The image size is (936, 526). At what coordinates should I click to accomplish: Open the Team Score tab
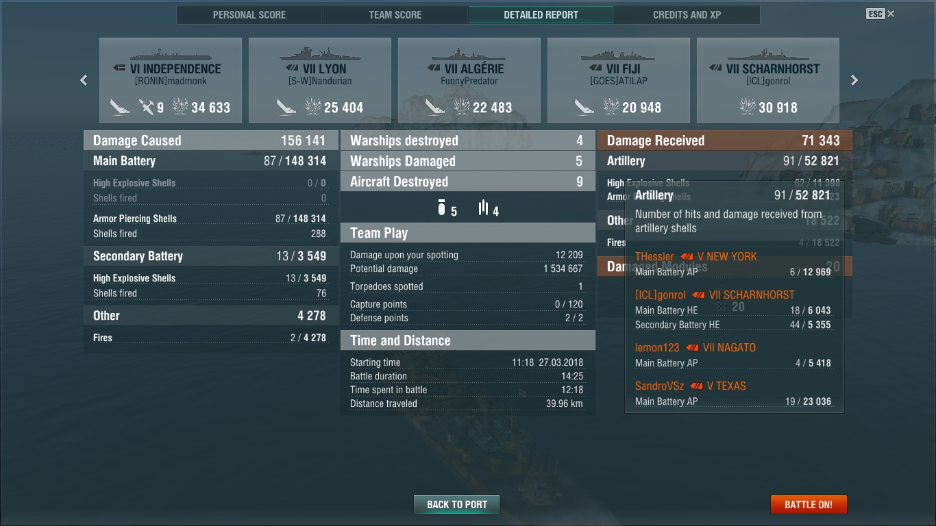point(395,14)
